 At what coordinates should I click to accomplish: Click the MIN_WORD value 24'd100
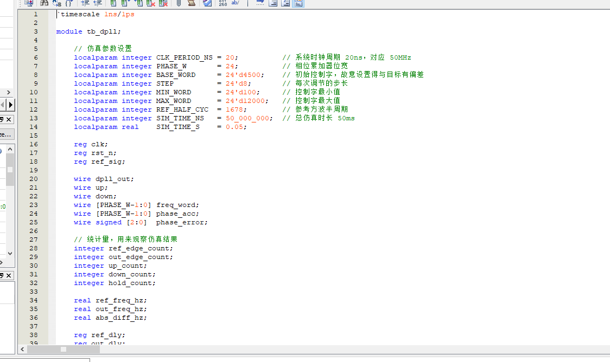(241, 93)
